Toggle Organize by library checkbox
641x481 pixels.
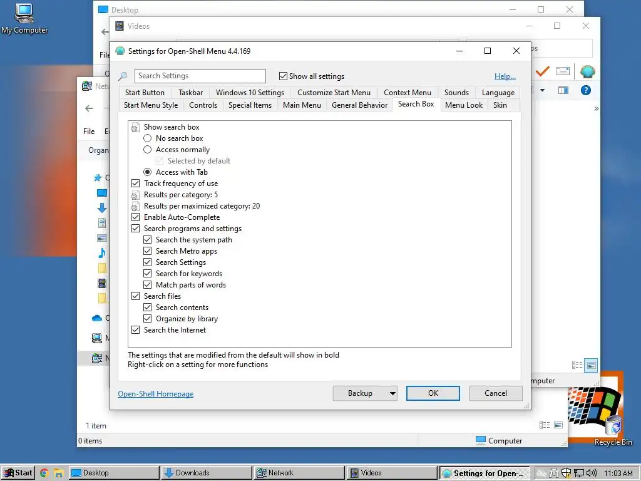148,318
